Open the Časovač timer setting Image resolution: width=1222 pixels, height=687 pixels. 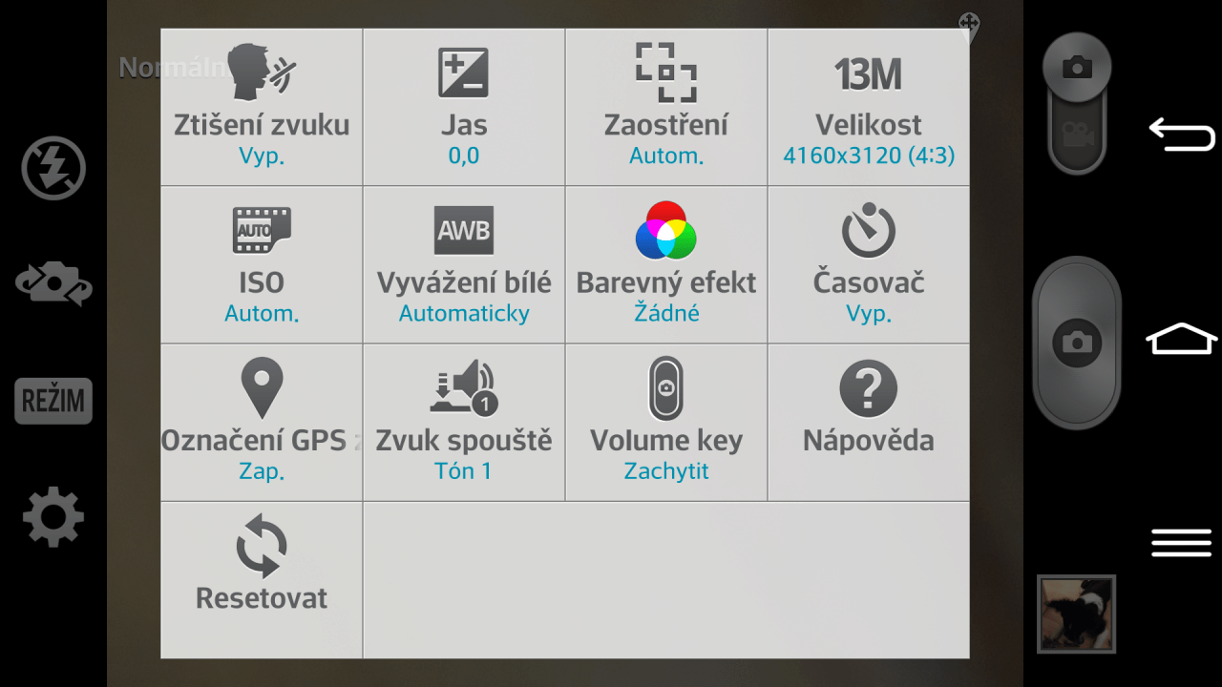(x=869, y=265)
